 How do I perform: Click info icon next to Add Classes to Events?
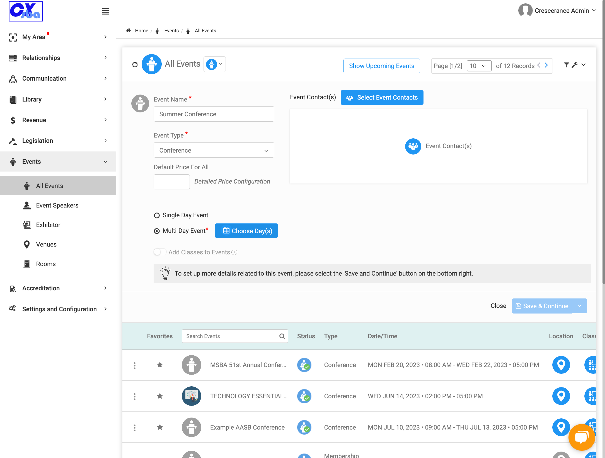(x=234, y=252)
